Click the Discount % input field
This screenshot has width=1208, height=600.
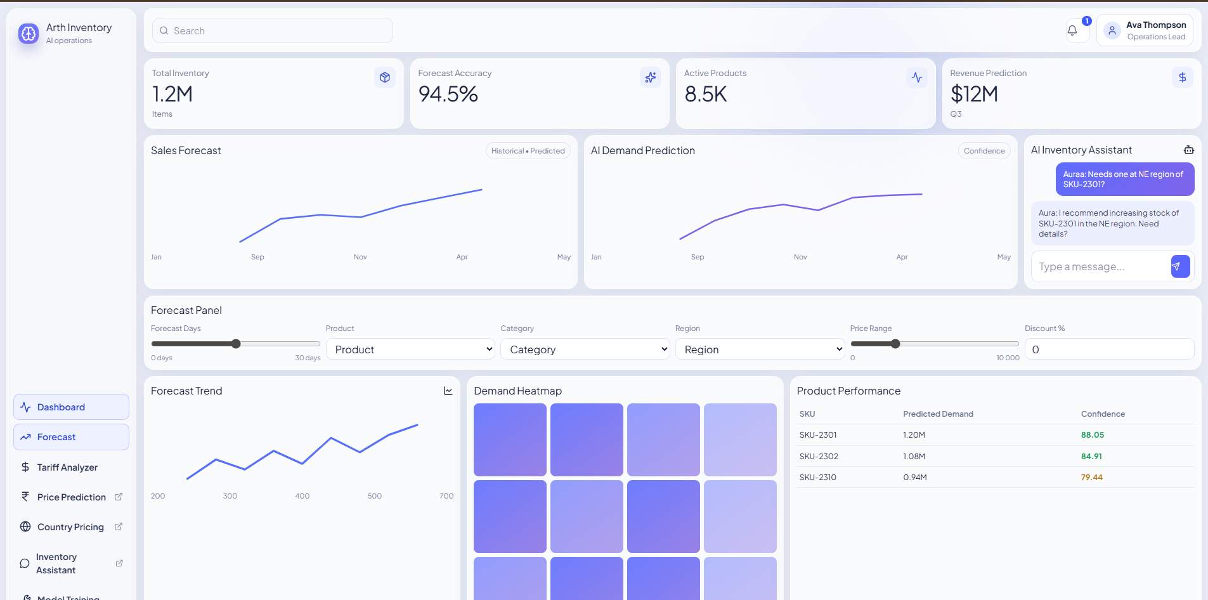point(1109,349)
